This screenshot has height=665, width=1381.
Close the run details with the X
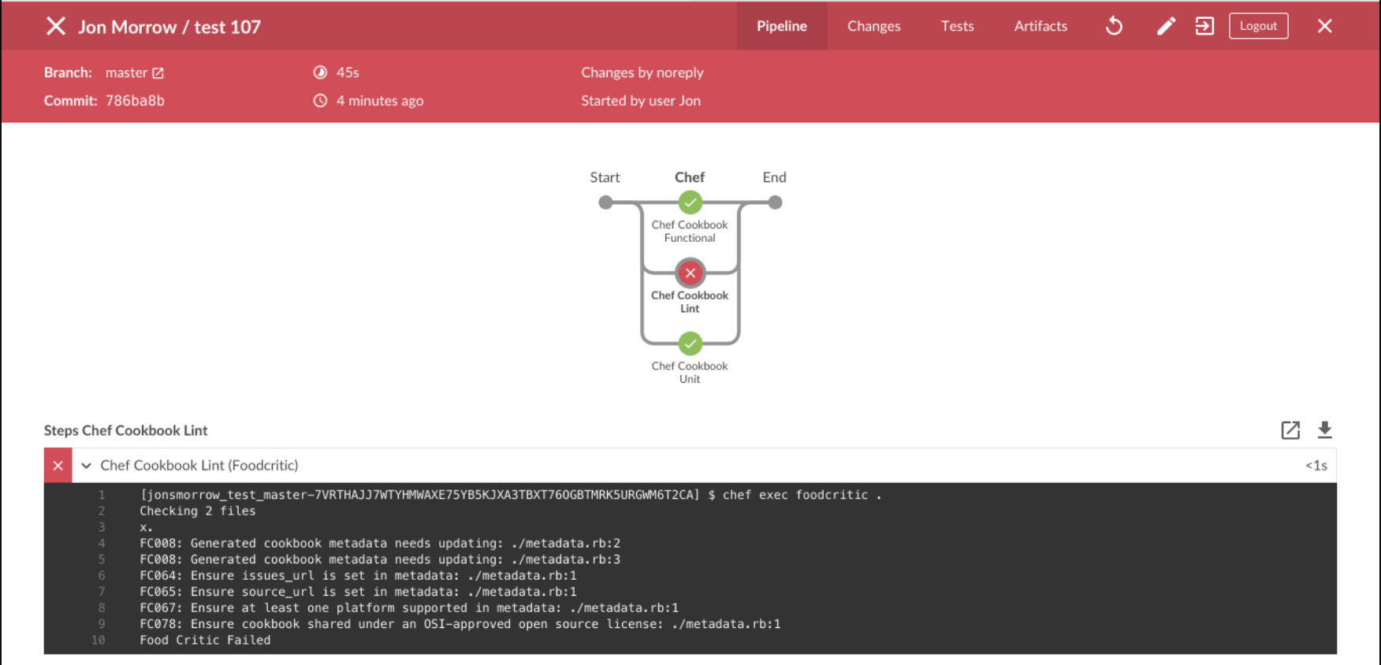1325,26
